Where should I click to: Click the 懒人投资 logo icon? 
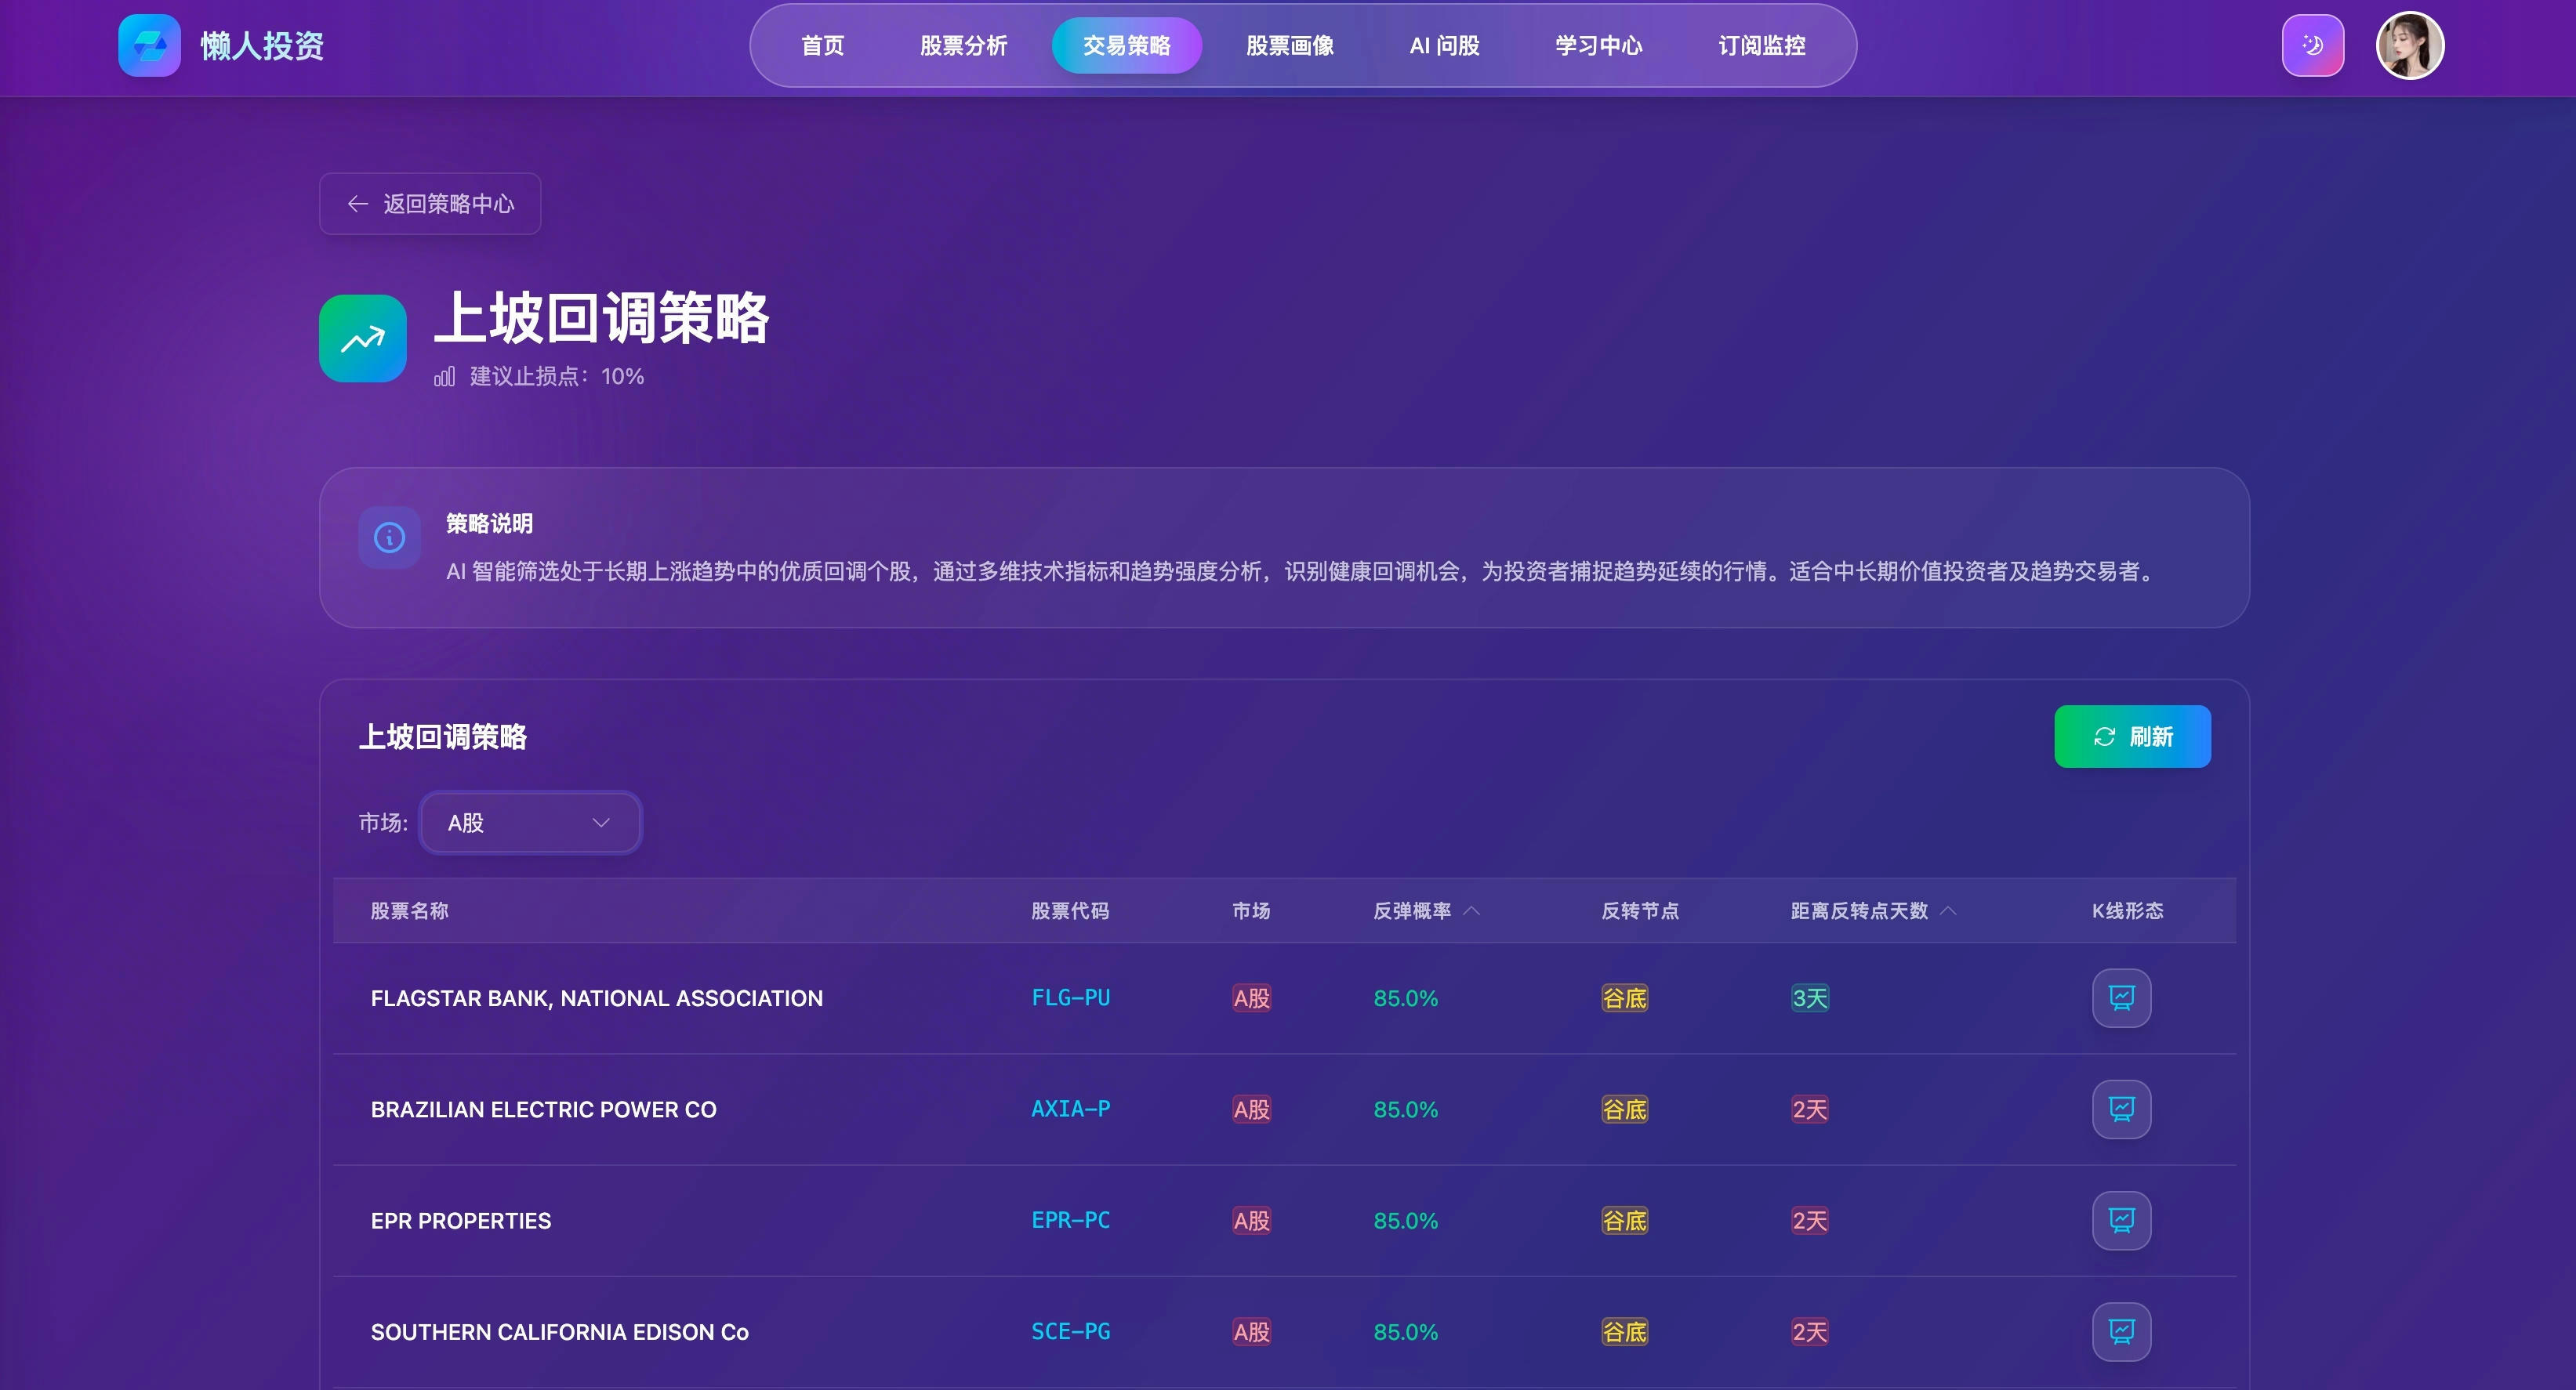[149, 45]
